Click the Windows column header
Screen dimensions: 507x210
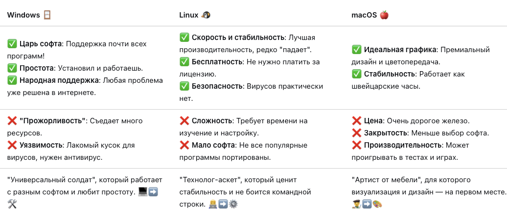23,15
